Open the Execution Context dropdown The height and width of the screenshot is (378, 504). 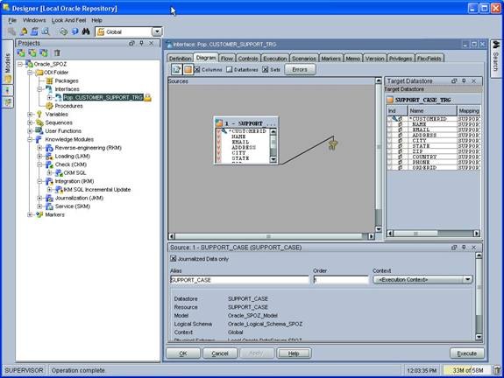pyautogui.click(x=468, y=279)
